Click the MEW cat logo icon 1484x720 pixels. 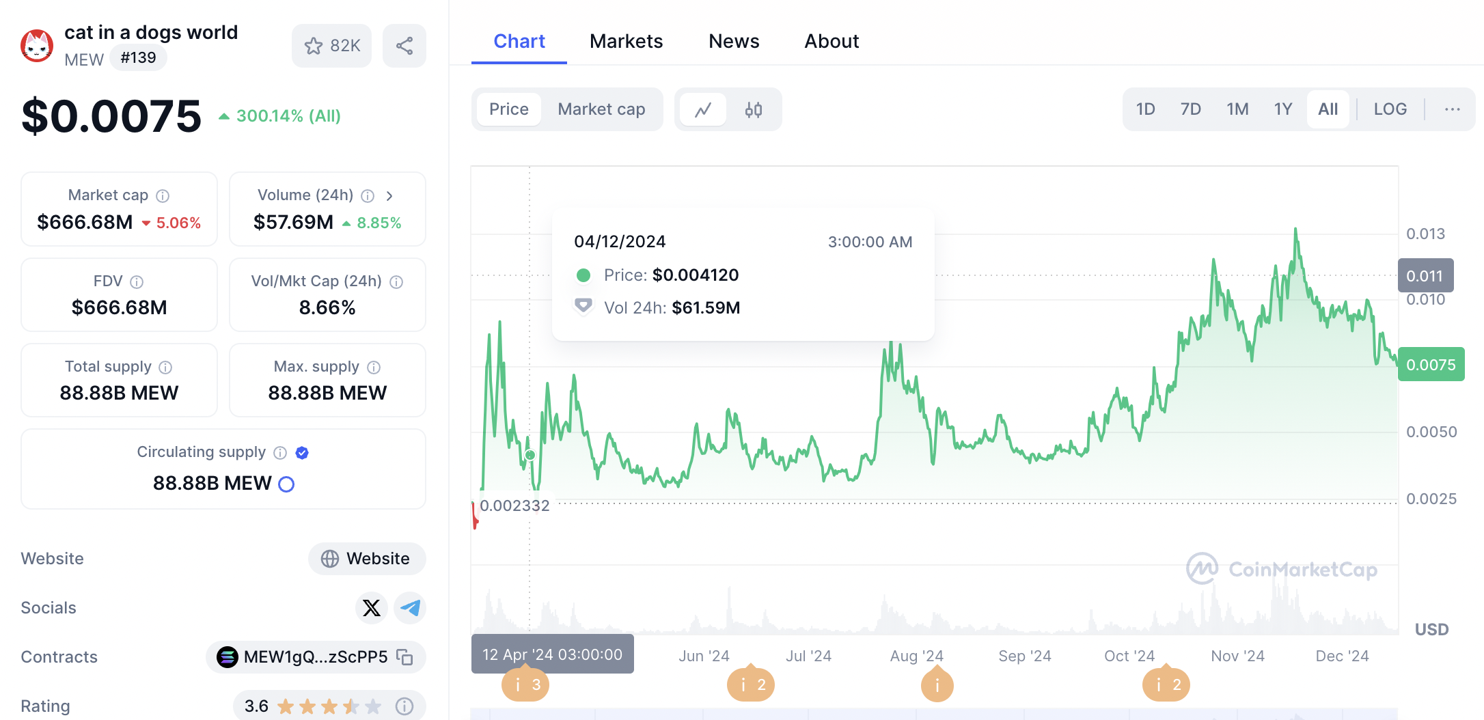(37, 46)
